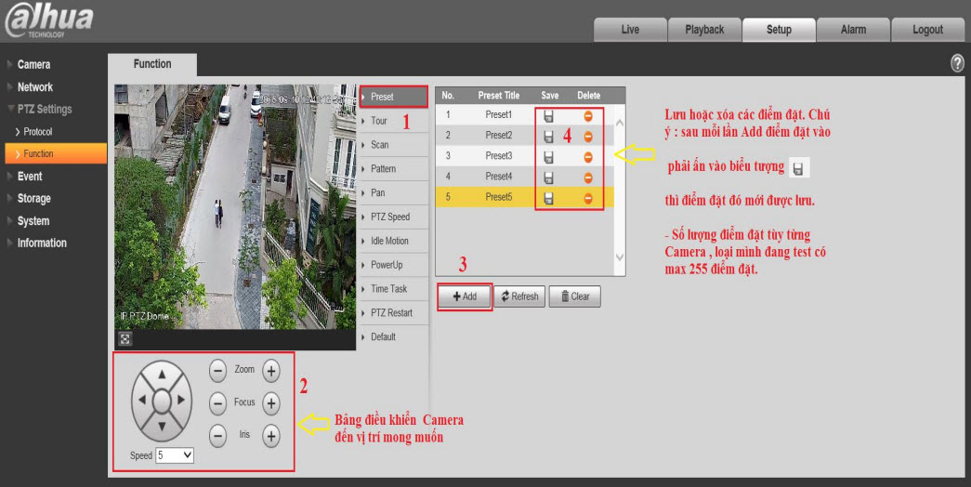
Task: Switch to the Playback tab
Action: pos(704,30)
